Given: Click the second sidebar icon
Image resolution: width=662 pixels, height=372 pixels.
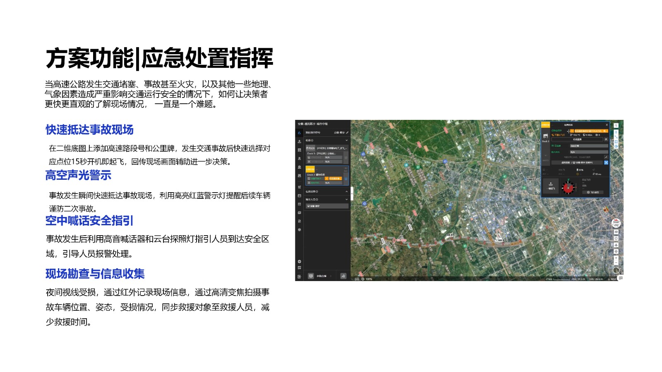Looking at the screenshot, I should point(299,141).
